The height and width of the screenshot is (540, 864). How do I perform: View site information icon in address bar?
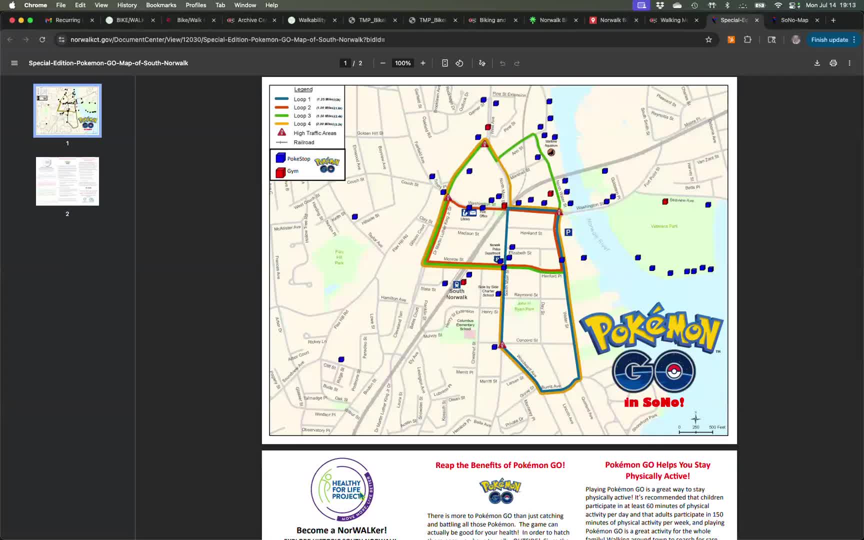click(61, 39)
